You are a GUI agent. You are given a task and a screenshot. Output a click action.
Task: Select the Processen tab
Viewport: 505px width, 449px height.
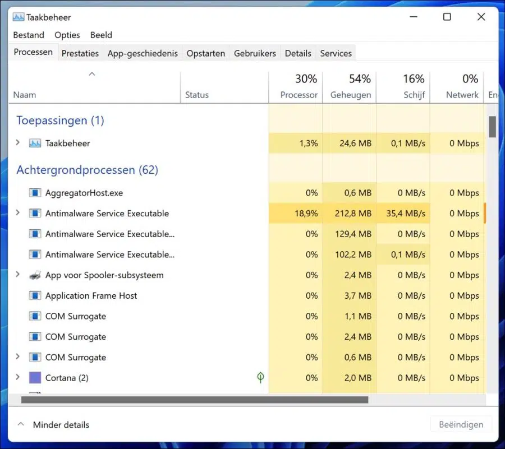(x=33, y=52)
